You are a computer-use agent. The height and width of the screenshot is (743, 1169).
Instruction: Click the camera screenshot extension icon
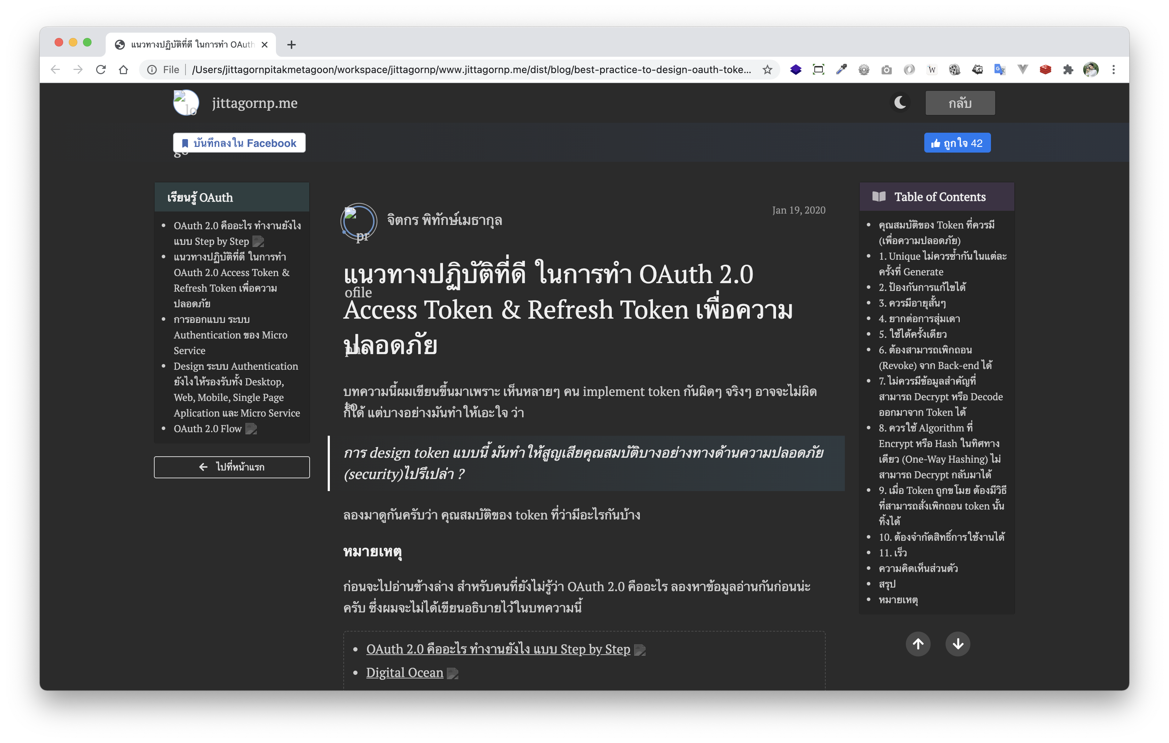[x=886, y=70]
